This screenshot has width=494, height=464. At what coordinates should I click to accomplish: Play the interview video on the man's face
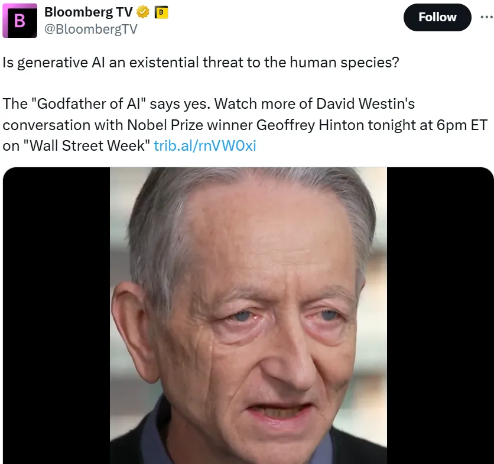(x=248, y=316)
